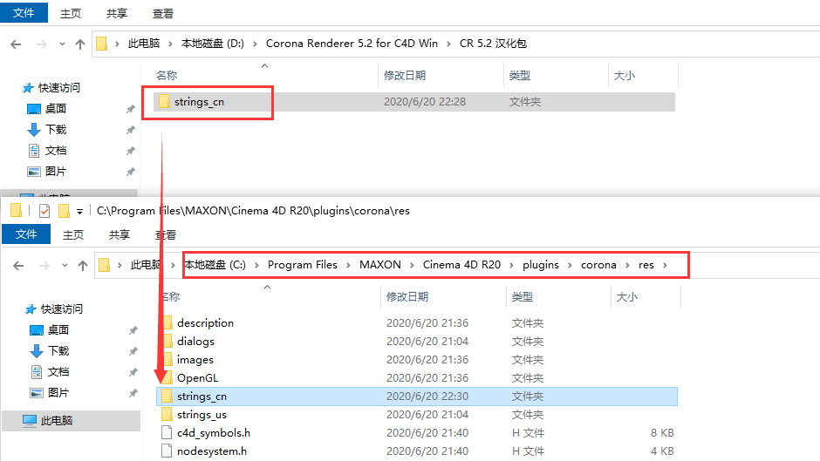Select the images folder
Screen dimensions: 820x461
point(195,360)
